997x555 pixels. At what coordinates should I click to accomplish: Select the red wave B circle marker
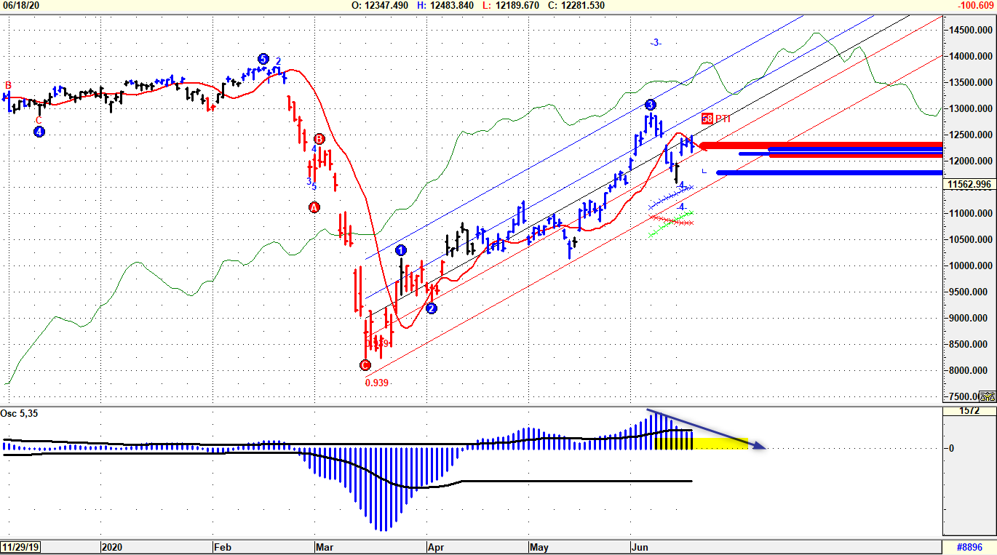click(x=319, y=139)
